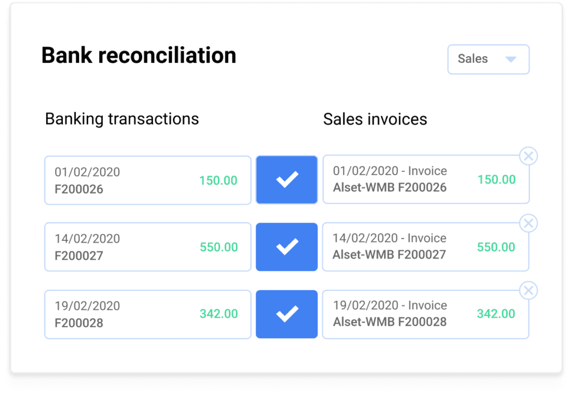The width and height of the screenshot is (570, 396).
Task: Select banking transaction F200026
Action: point(148,180)
